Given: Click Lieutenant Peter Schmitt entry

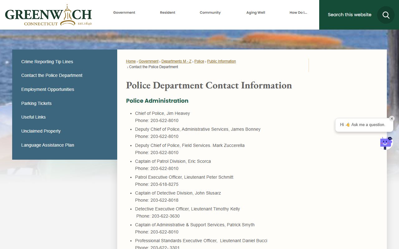Looking at the screenshot, I should click(x=184, y=177).
